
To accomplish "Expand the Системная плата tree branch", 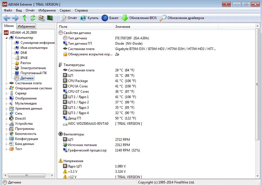I will (x=6, y=83).
